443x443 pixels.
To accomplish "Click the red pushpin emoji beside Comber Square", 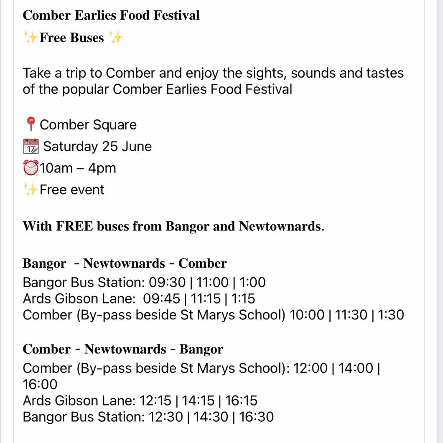I will point(31,124).
